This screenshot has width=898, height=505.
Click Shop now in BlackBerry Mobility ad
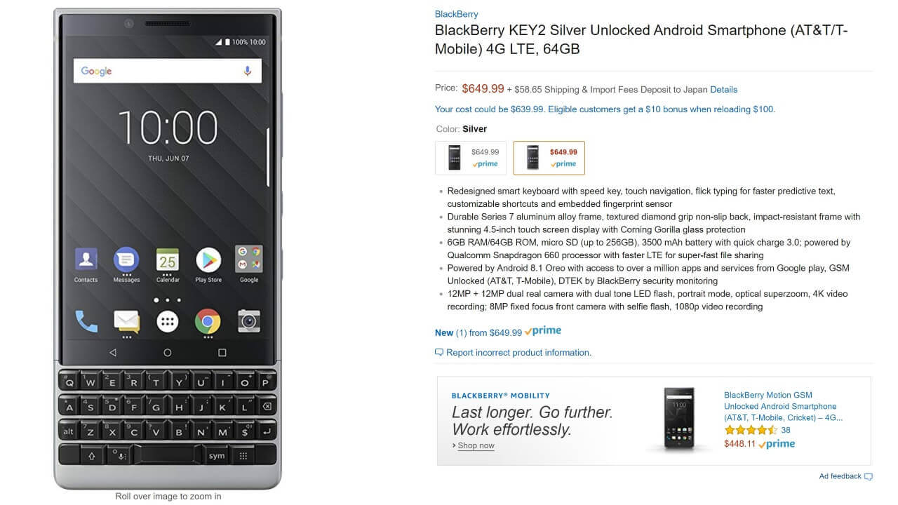pyautogui.click(x=476, y=446)
